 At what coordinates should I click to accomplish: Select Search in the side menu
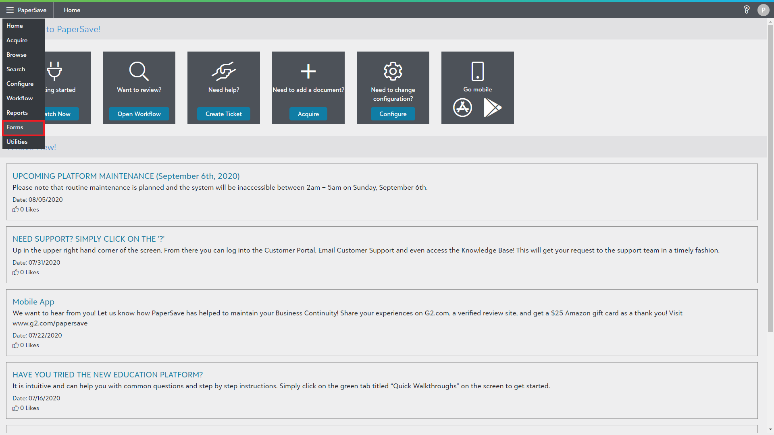[x=23, y=69]
